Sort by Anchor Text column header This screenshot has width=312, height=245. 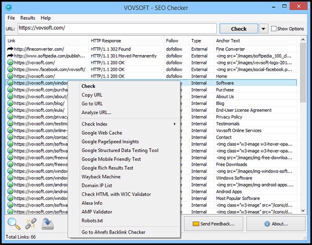click(x=255, y=41)
